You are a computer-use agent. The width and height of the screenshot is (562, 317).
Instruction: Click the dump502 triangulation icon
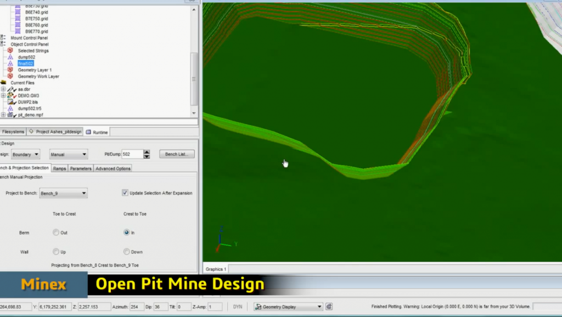pyautogui.click(x=10, y=57)
